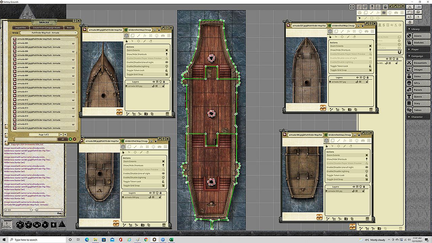Click the NPCs skull icon in sidebar
The width and height of the screenshot is (432, 243).
tap(409, 83)
